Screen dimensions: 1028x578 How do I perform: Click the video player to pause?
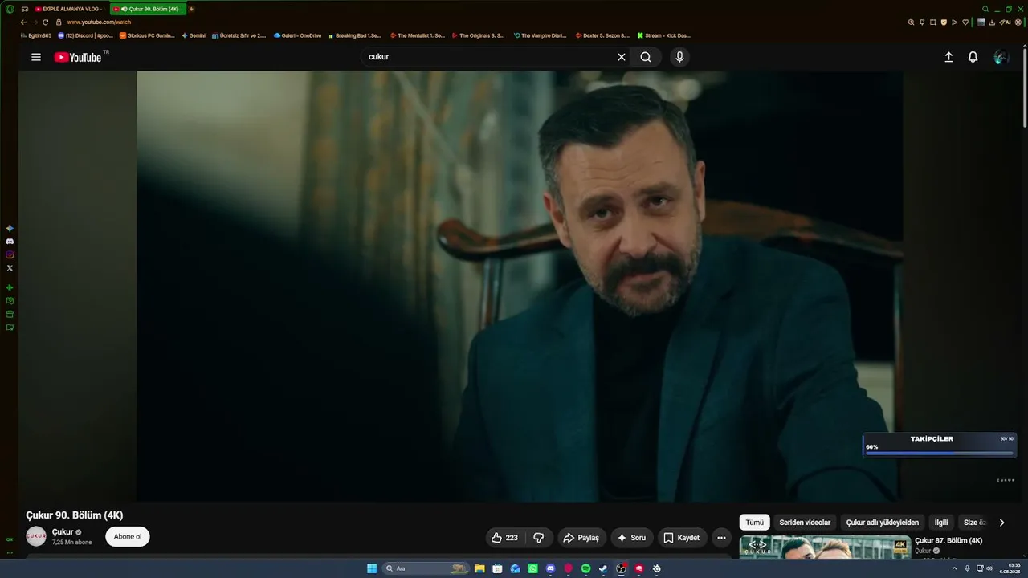tap(520, 286)
